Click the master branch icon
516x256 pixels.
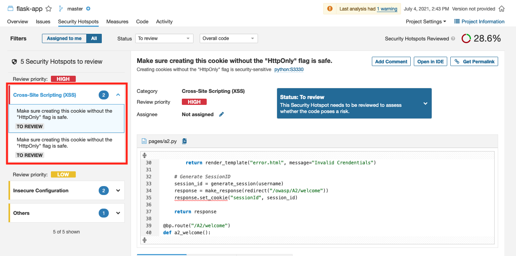point(61,9)
